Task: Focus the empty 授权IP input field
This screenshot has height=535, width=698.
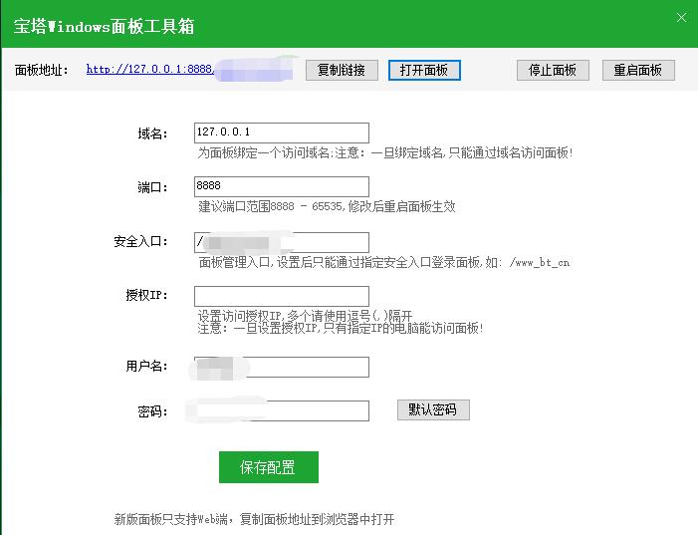Action: point(282,296)
